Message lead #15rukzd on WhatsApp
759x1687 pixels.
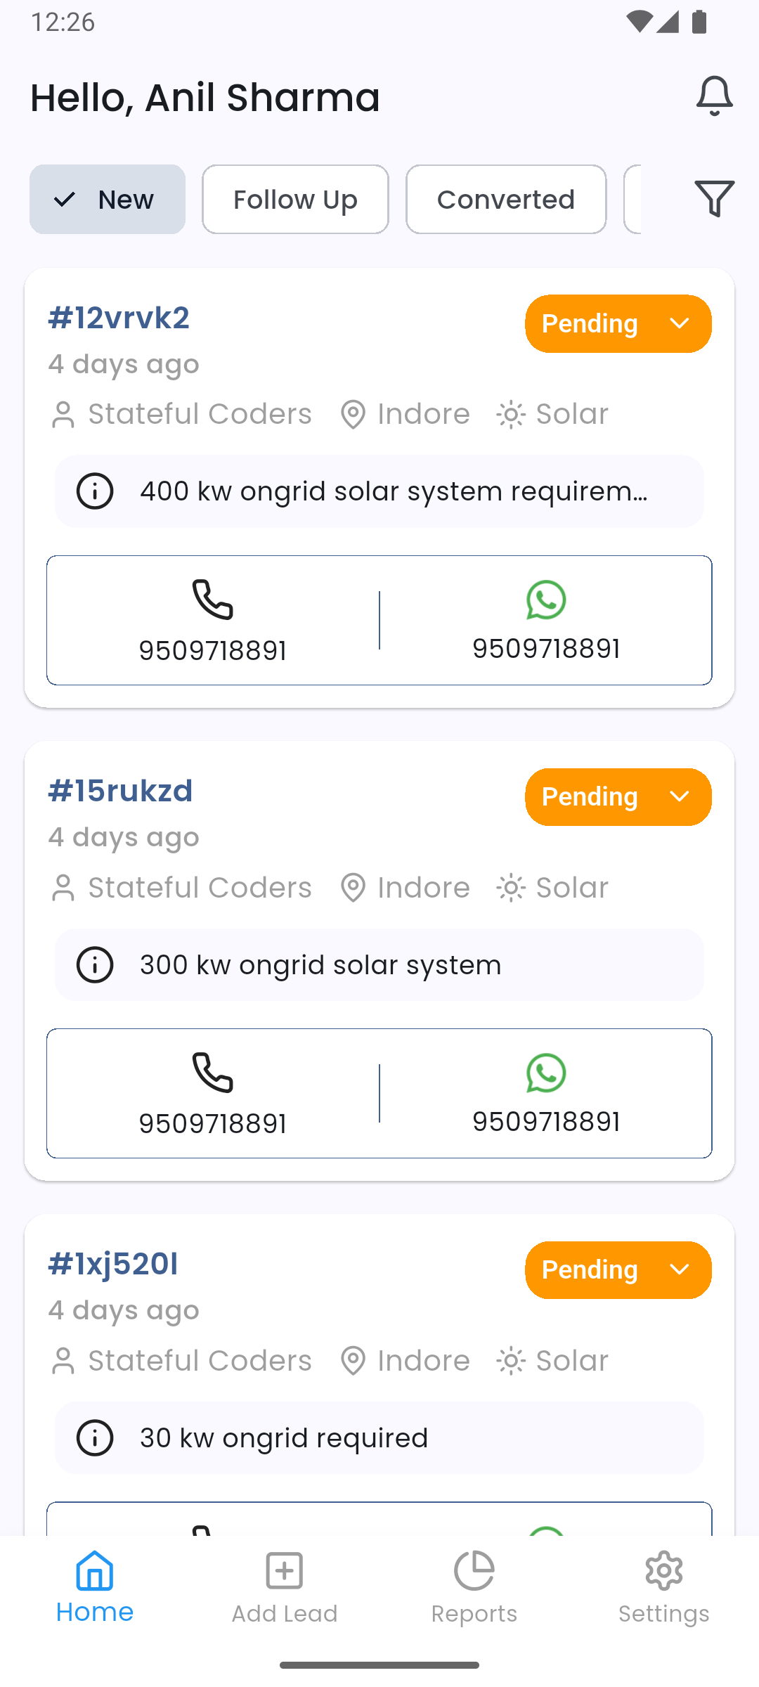(546, 1073)
